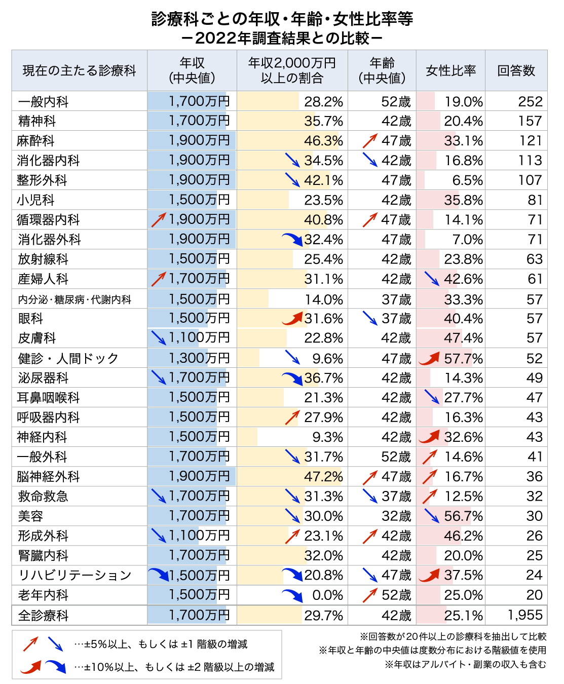Click the red arrow beside 老年内科's 52歳
Image resolution: width=564 pixels, height=684 pixels.
pyautogui.click(x=370, y=595)
